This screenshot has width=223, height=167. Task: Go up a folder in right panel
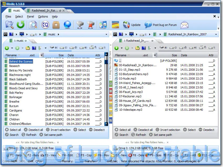tap(137, 48)
